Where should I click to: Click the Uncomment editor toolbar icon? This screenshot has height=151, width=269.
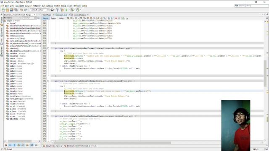click(127, 18)
